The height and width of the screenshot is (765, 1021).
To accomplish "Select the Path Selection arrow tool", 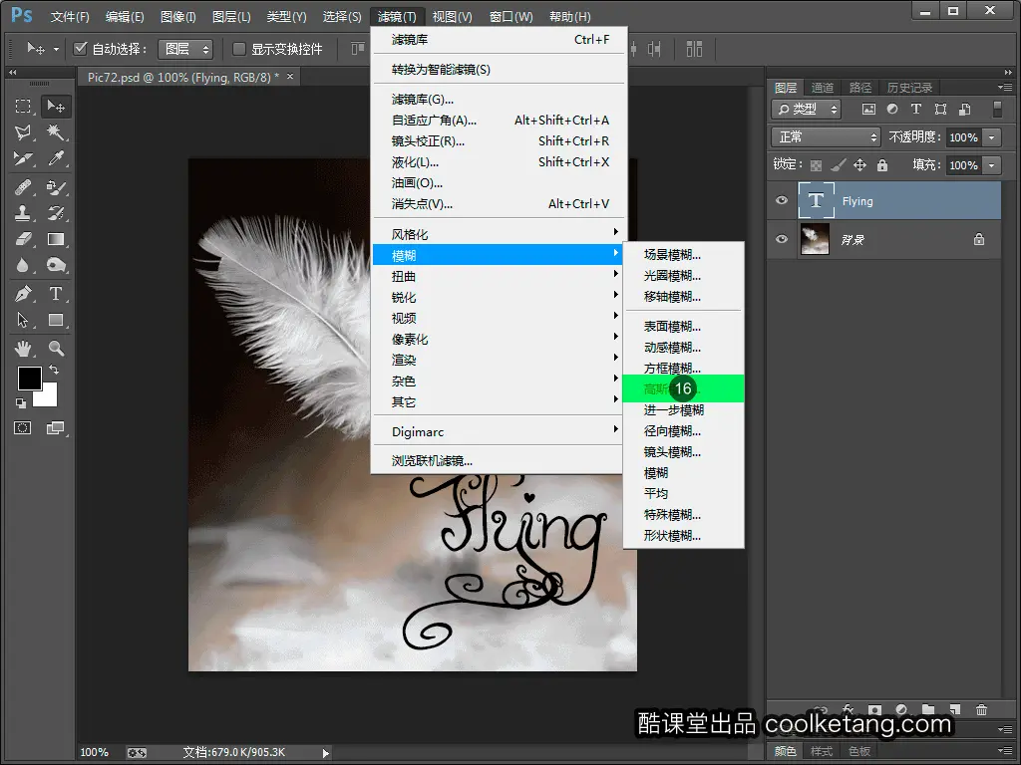I will coord(24,320).
